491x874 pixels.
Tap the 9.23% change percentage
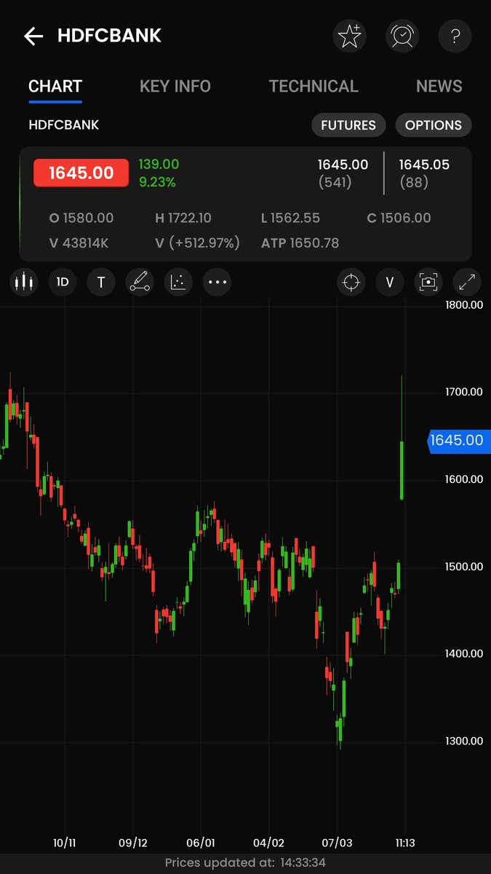157,182
